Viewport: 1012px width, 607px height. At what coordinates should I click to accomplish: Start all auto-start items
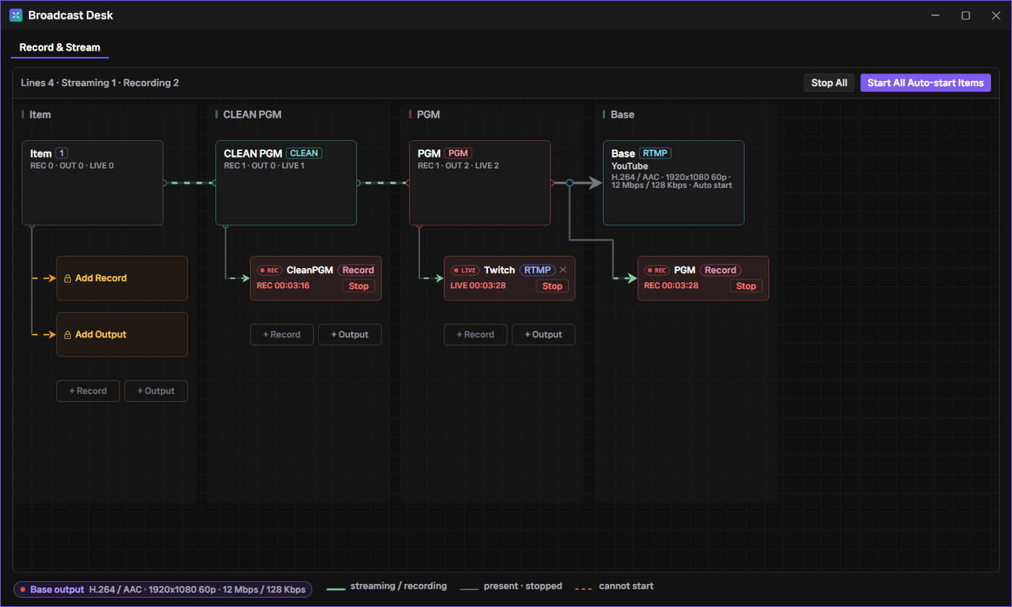[925, 83]
